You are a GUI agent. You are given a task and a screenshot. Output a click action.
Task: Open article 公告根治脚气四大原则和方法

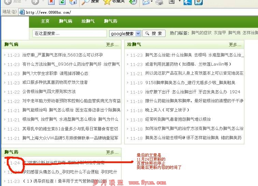coord(49,92)
